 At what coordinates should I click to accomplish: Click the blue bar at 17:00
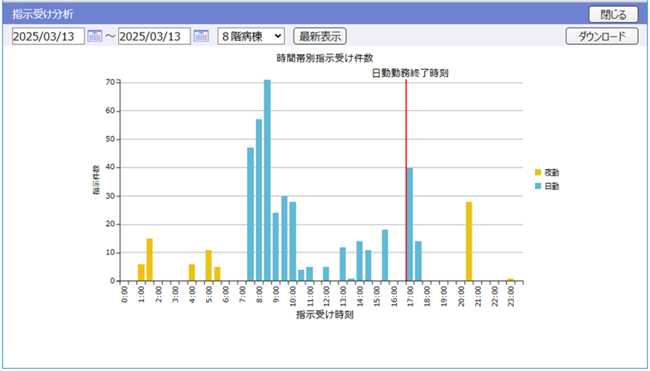(x=410, y=224)
